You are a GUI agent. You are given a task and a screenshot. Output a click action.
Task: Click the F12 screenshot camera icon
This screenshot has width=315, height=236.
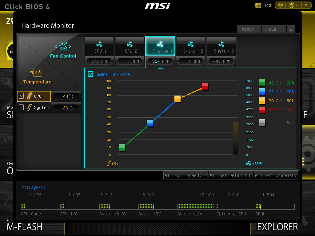(258, 5)
